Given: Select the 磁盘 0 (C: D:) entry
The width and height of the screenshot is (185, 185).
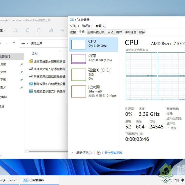Looking at the screenshot, I should [x=93, y=74].
